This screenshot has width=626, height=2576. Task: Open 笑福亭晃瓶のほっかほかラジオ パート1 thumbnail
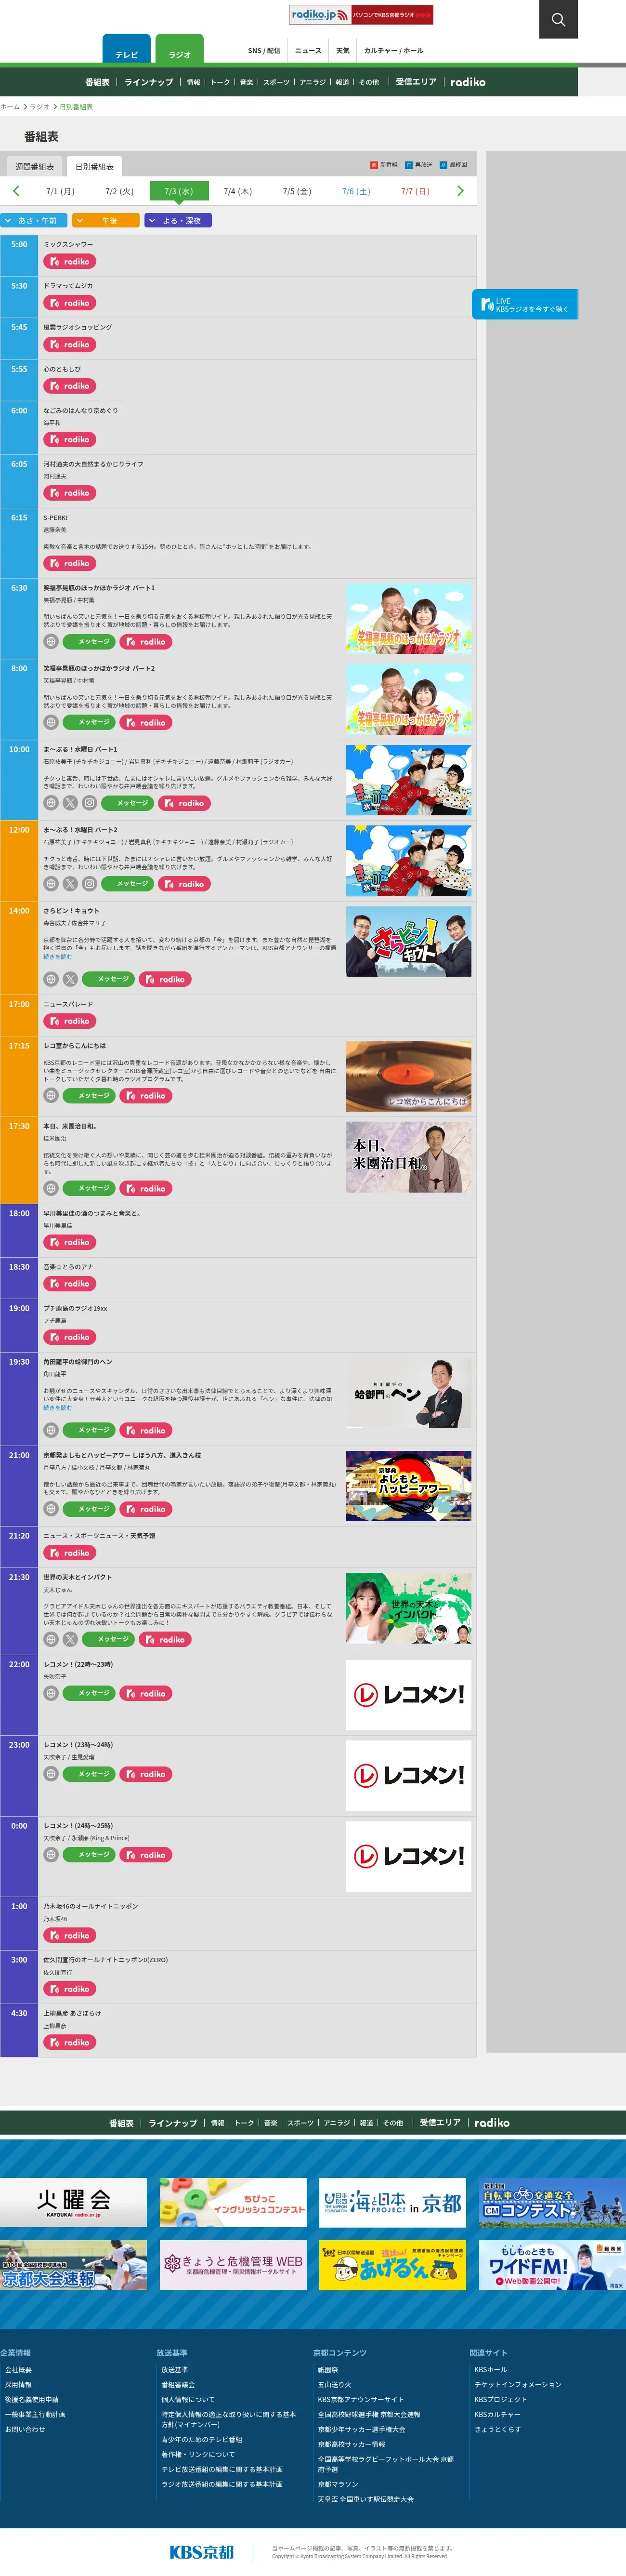point(408,619)
